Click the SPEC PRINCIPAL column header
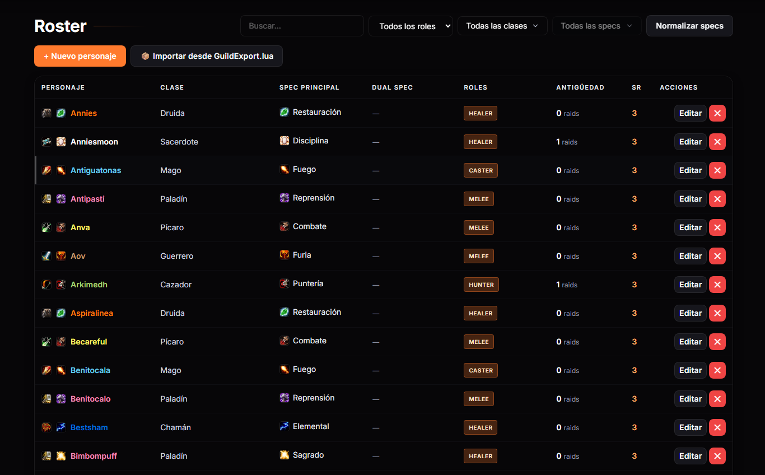 [309, 87]
